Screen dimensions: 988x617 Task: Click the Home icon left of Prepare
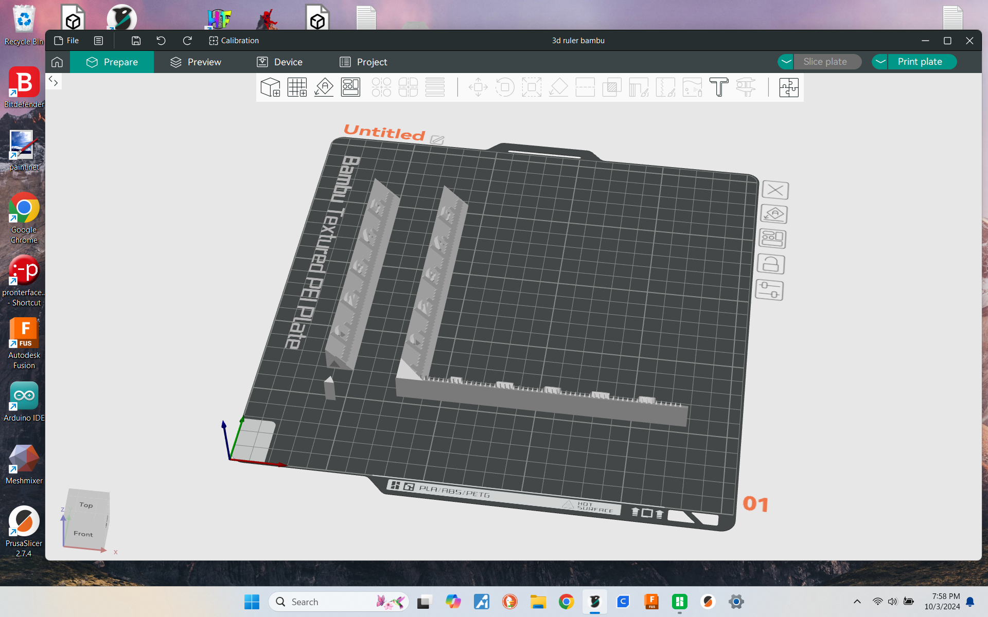(x=57, y=62)
